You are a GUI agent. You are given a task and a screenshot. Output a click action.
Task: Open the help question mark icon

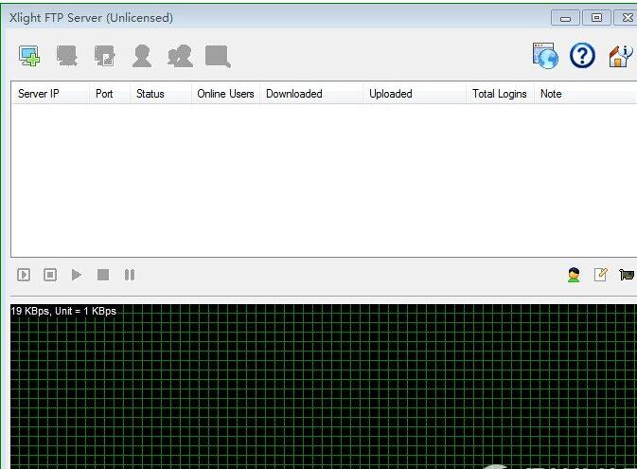582,55
